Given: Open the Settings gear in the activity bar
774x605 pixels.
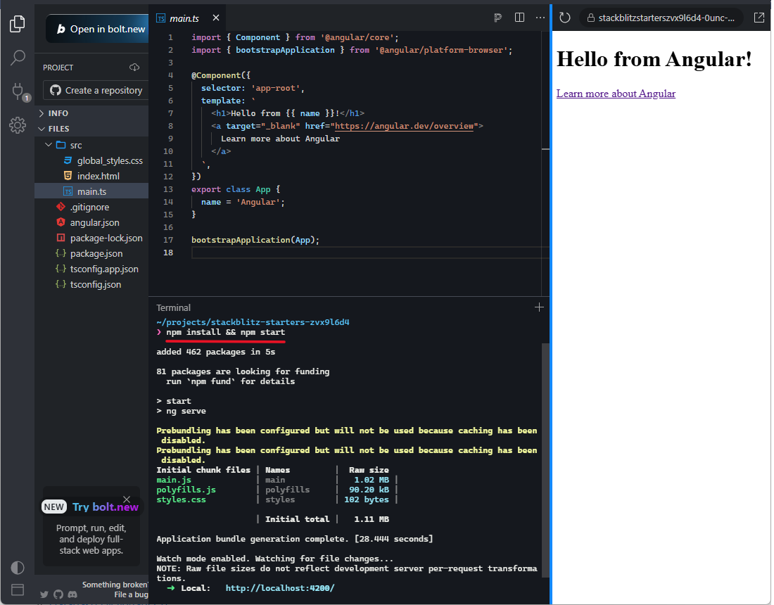Looking at the screenshot, I should [x=18, y=125].
